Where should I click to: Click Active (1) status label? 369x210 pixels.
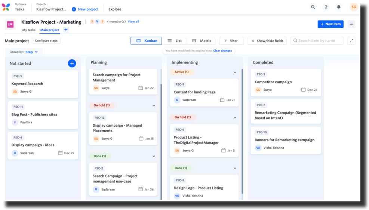[x=181, y=72]
